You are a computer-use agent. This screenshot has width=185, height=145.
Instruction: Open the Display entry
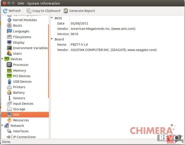coord(19,43)
